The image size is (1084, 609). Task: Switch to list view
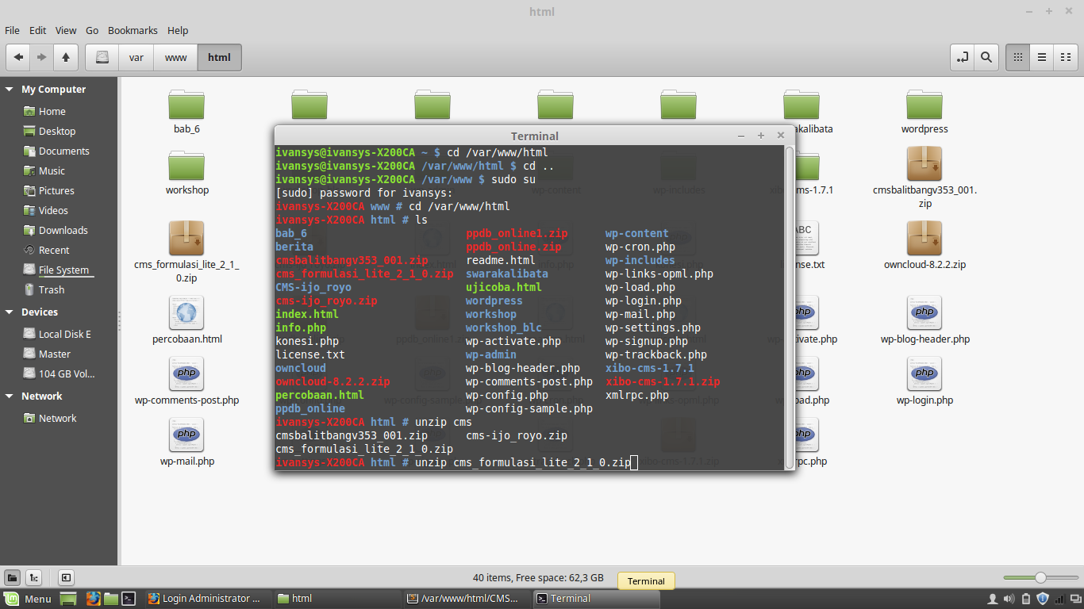(x=1042, y=57)
